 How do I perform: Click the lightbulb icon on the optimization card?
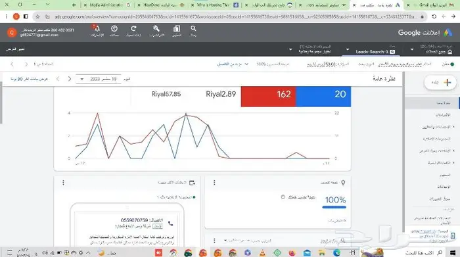343,183
